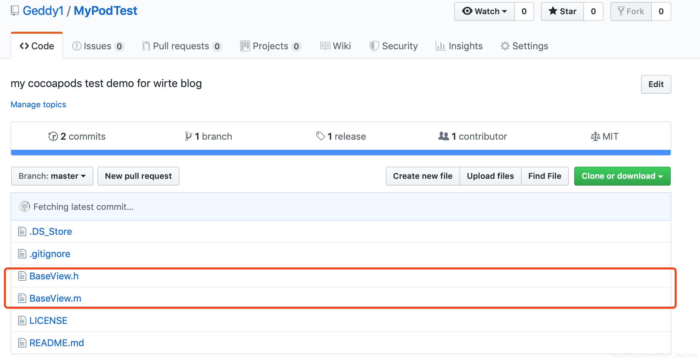View stargazers count next to Star
700x361 pixels.
pos(593,11)
